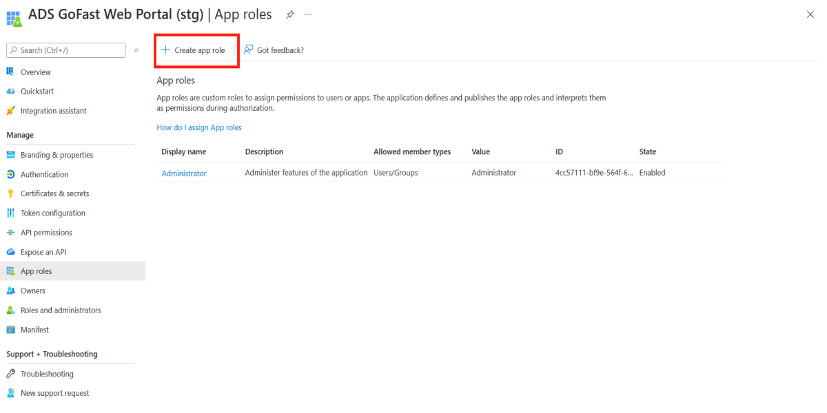Click the role ID starting 4cc57111
Screen dimensions: 827x413
594,173
